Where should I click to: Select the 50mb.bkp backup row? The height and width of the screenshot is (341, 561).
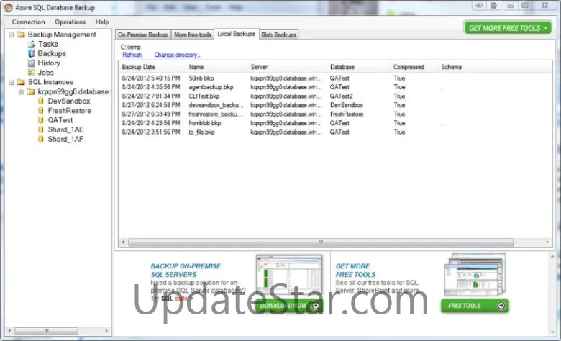(x=336, y=78)
